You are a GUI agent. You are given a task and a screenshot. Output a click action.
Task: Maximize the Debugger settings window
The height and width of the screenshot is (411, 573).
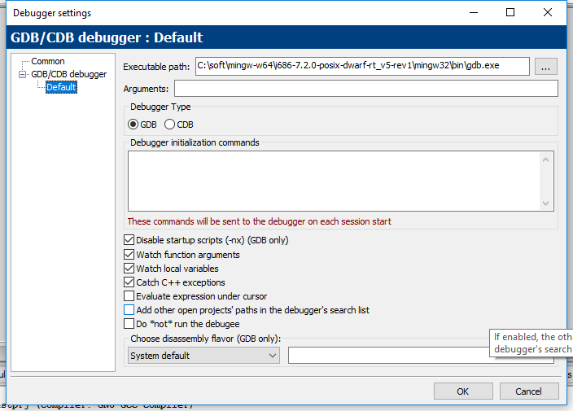[x=510, y=13]
